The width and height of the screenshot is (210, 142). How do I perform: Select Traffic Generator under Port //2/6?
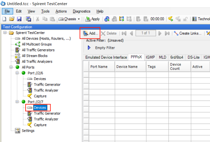pyautogui.click(x=47, y=84)
